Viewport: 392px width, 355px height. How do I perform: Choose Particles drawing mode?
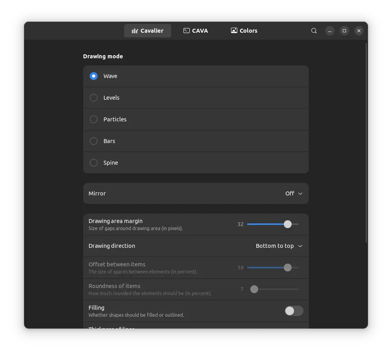coord(94,119)
